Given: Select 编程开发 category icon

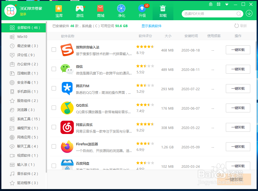Looking at the screenshot, I should (x=12, y=128).
